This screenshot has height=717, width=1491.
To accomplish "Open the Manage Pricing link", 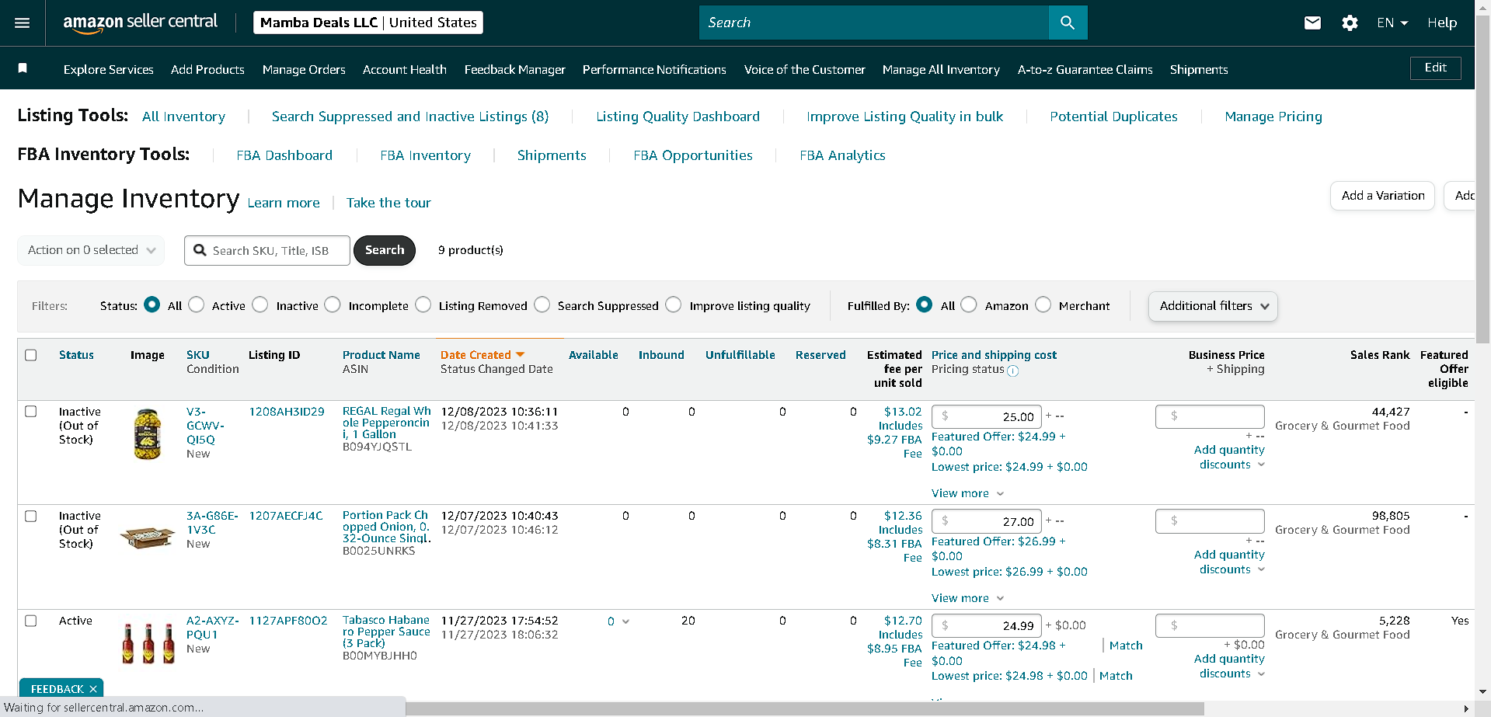I will pyautogui.click(x=1273, y=117).
